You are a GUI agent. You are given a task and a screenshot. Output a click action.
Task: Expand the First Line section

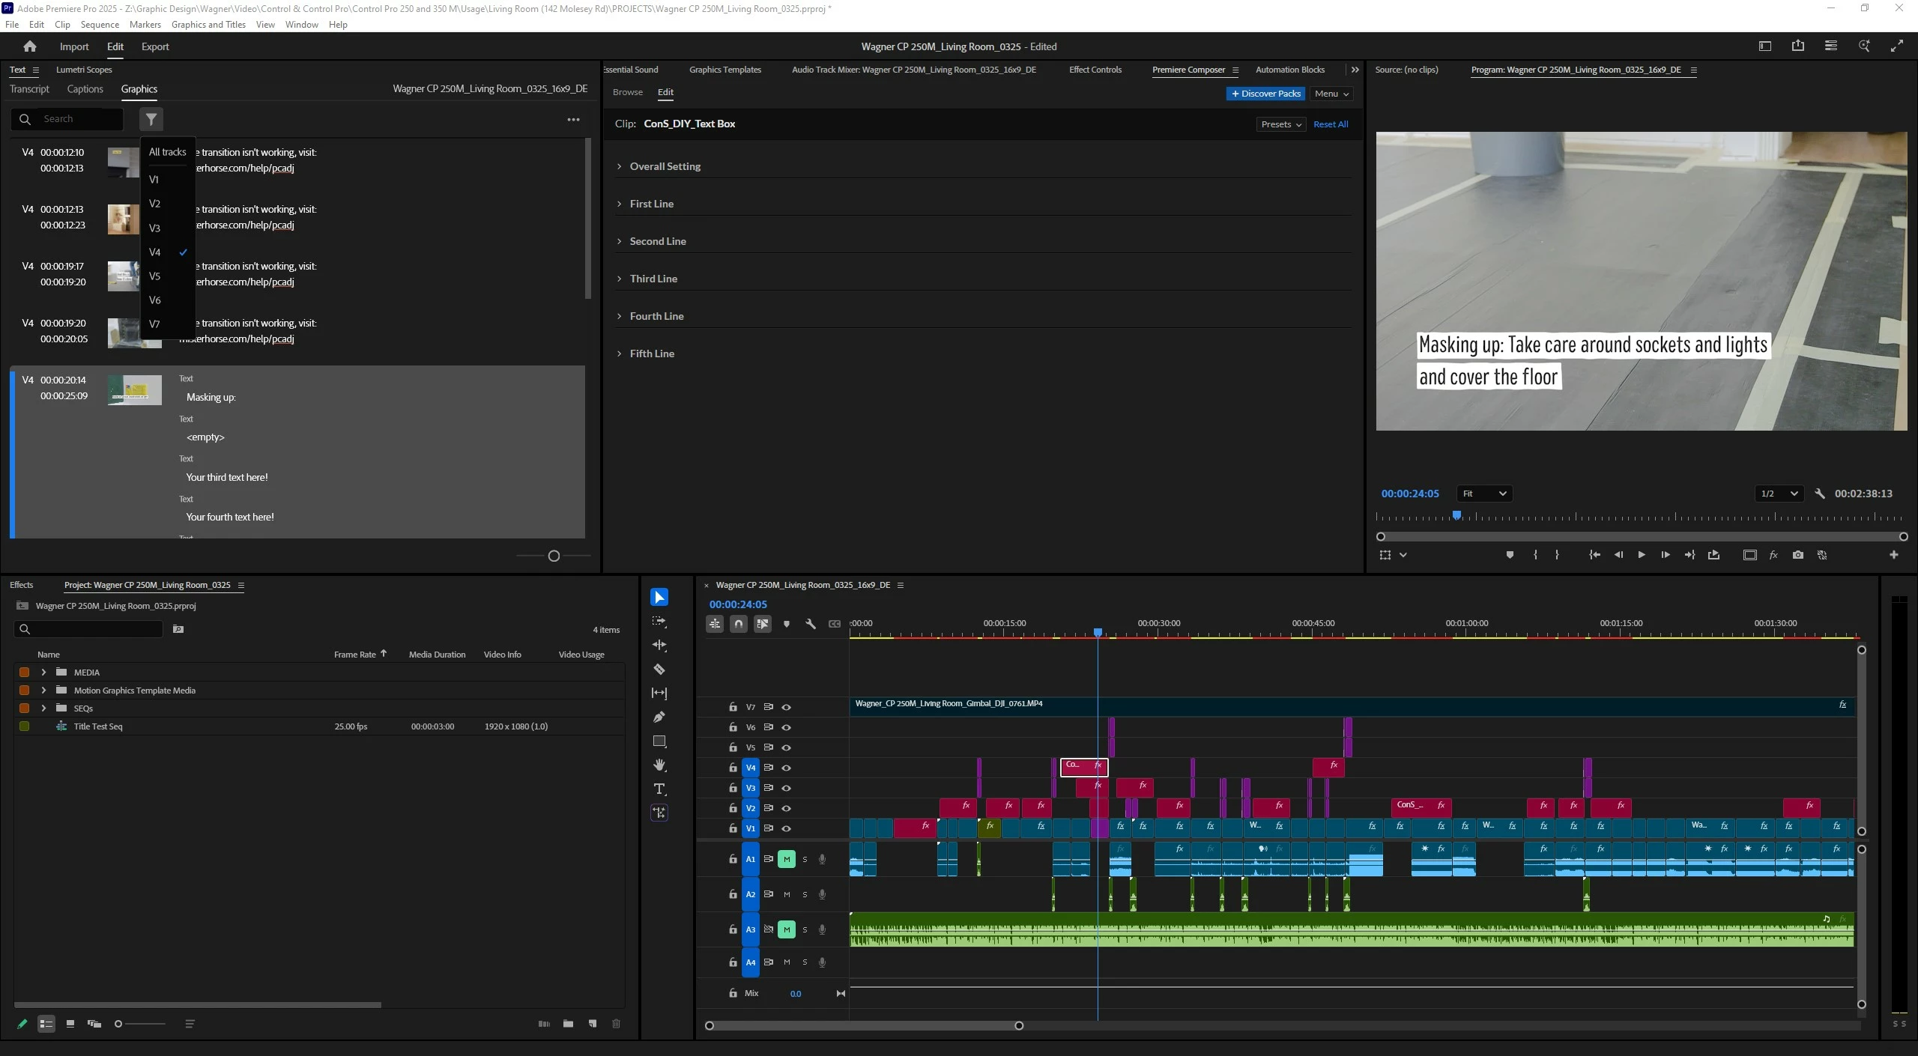651,204
